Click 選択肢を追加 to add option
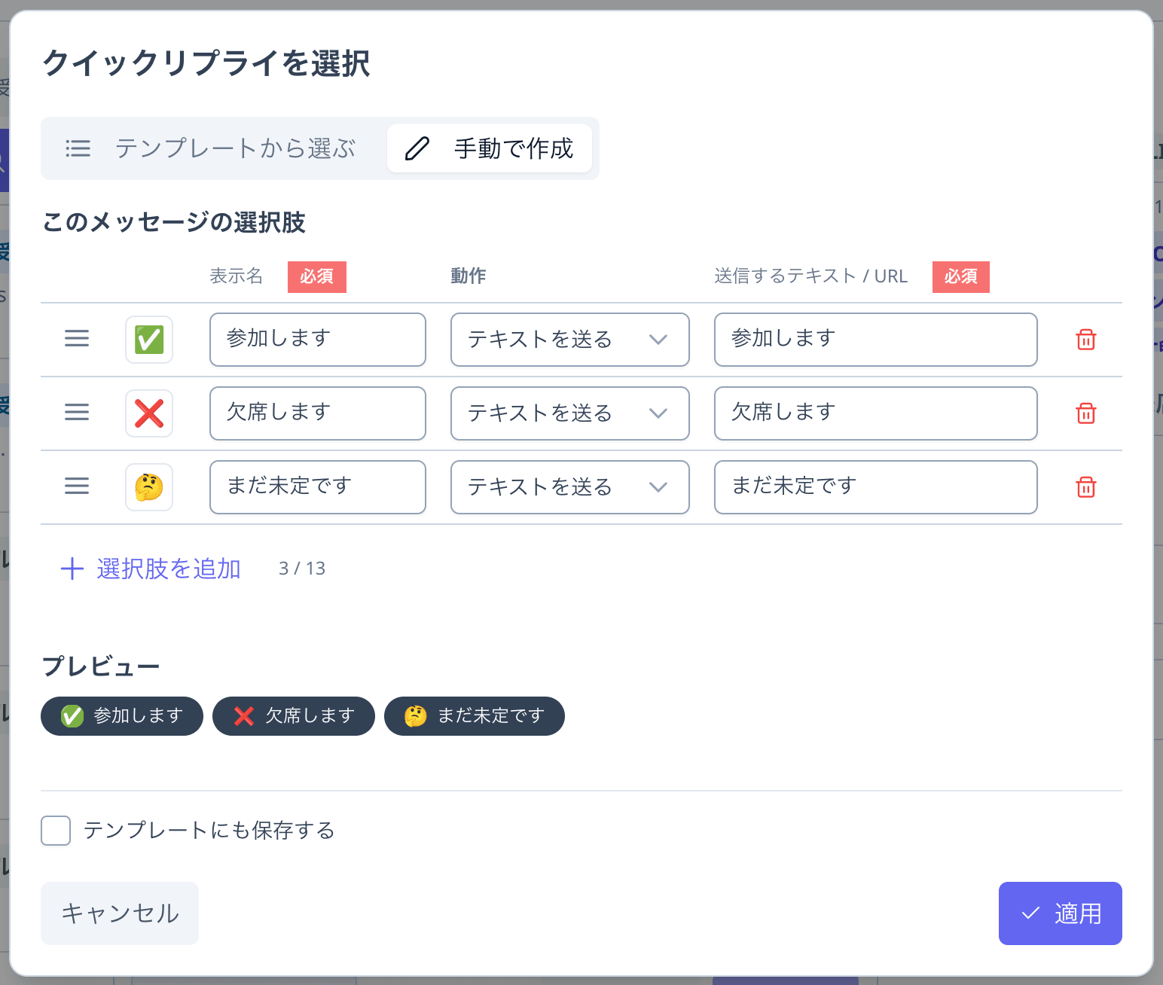Image resolution: width=1163 pixels, height=985 pixels. (151, 569)
